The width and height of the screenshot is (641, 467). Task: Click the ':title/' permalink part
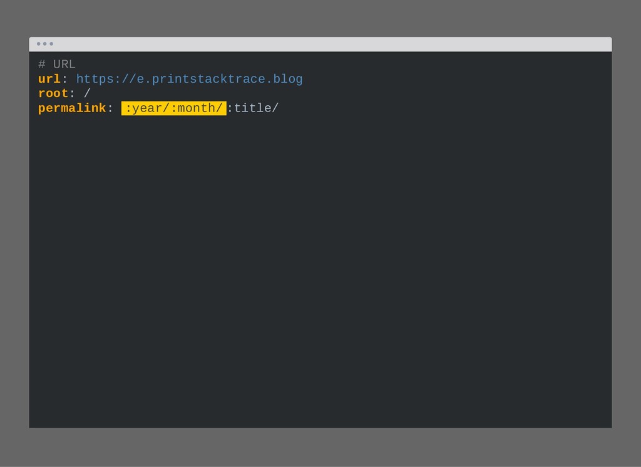(253, 108)
